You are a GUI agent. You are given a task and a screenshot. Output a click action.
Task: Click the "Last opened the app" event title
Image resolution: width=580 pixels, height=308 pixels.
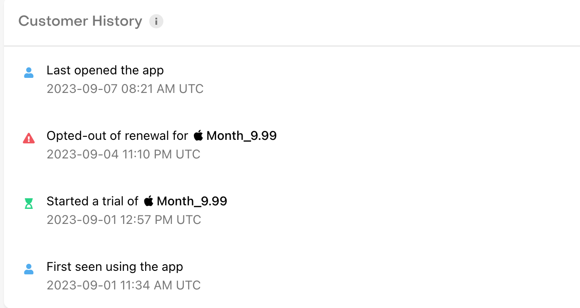point(105,70)
